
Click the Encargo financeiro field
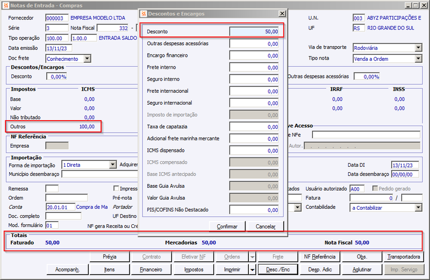[254, 55]
